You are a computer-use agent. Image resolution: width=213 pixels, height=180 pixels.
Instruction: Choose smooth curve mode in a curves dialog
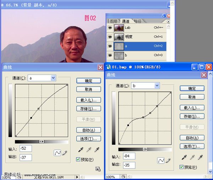tap(57, 153)
